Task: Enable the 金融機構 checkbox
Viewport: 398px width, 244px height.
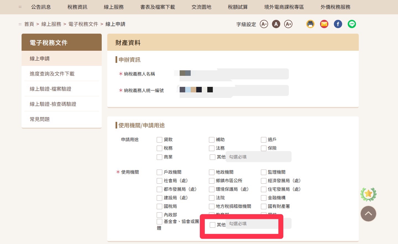Action: point(264,198)
